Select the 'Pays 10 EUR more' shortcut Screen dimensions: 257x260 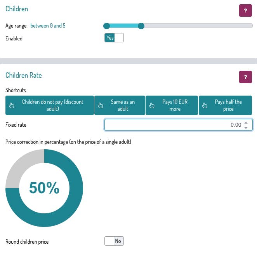[x=175, y=105]
